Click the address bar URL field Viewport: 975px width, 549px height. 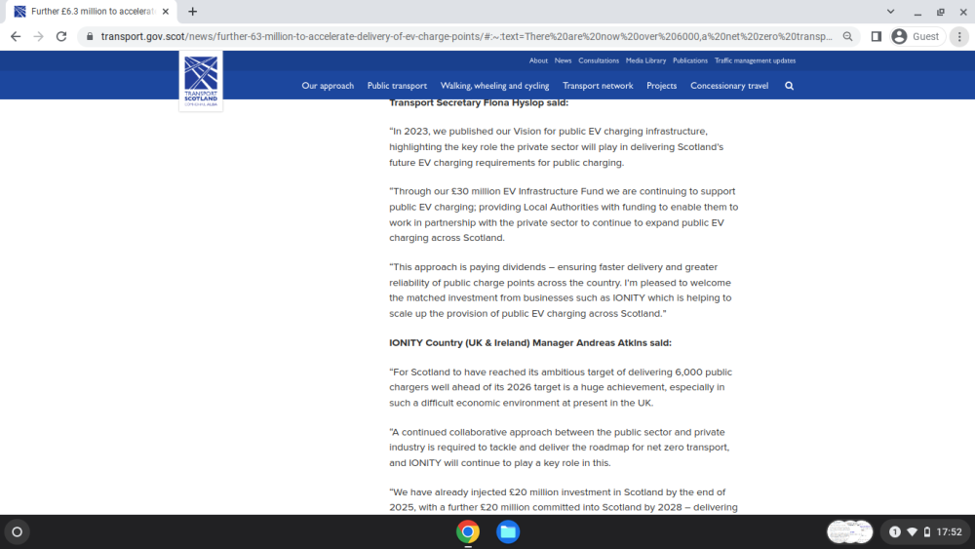tap(466, 37)
